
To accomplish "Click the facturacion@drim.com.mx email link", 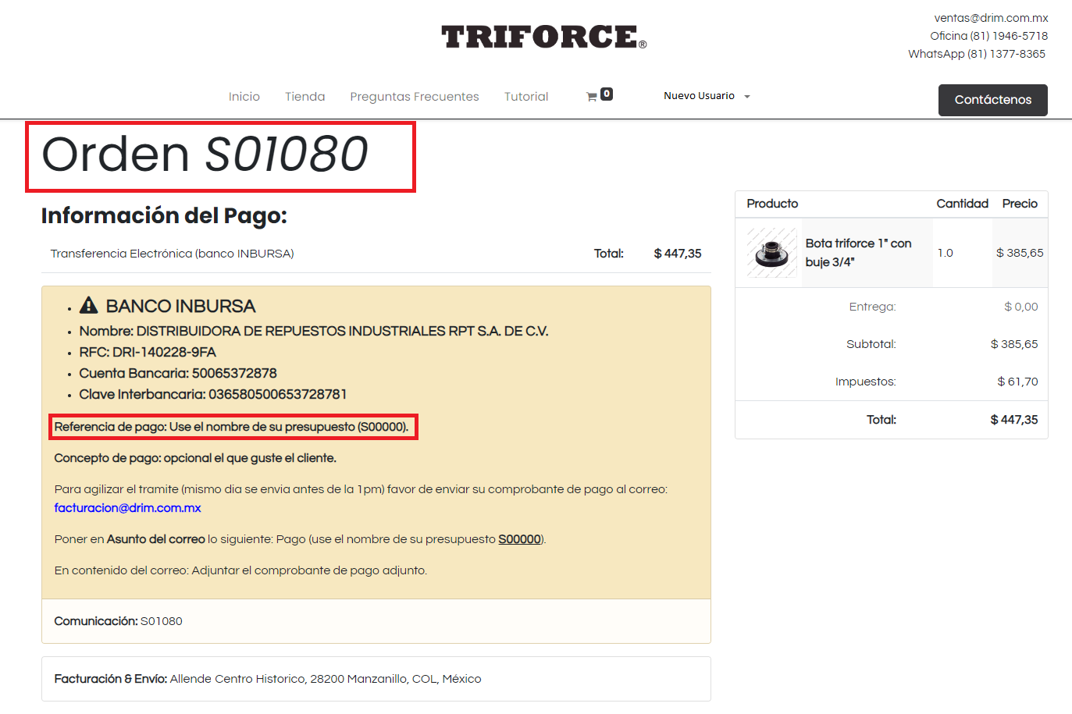I will tap(128, 508).
